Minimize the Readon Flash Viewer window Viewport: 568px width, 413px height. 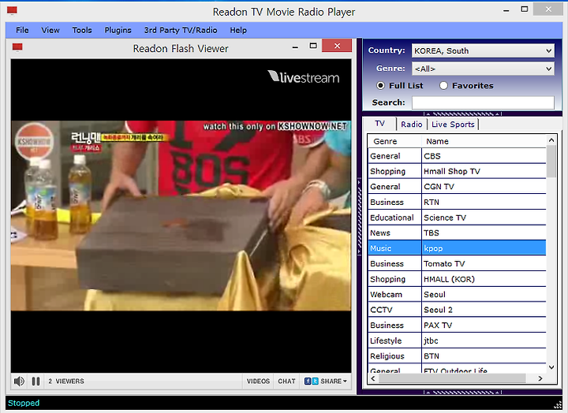(295, 47)
